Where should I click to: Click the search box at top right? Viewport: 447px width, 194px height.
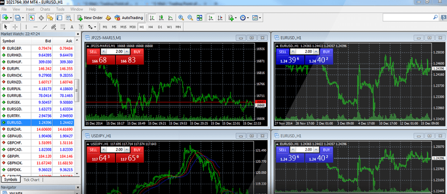(410, 17)
